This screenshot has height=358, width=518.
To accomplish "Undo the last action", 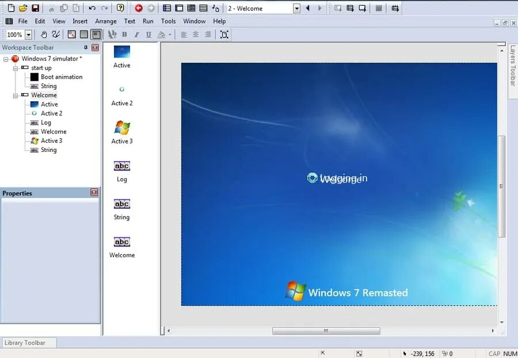I will coord(92,8).
